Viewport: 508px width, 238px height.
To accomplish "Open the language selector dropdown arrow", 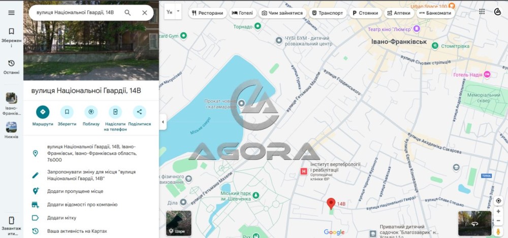I will [178, 11].
